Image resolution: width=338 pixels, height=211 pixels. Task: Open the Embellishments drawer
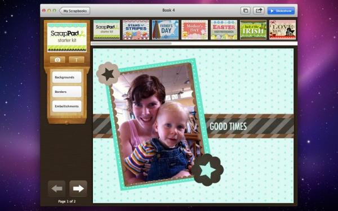67,106
